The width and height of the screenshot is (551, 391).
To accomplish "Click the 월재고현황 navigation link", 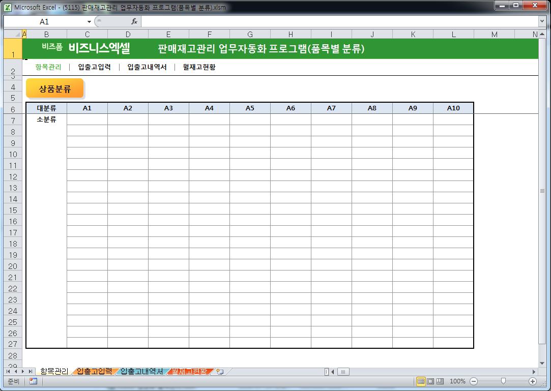I will pyautogui.click(x=199, y=67).
